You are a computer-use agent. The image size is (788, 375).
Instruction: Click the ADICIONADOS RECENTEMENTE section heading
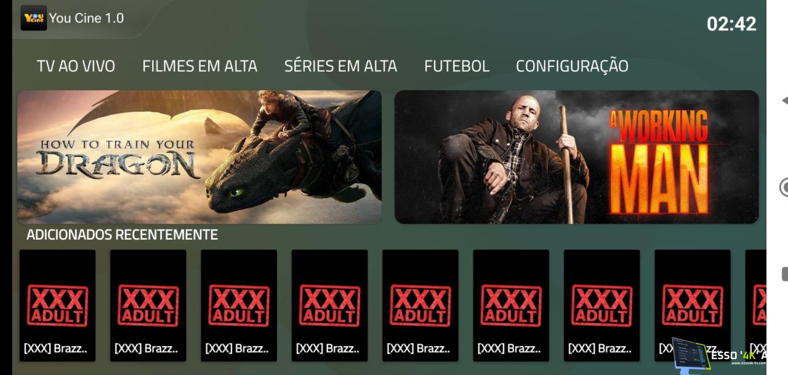pyautogui.click(x=122, y=235)
